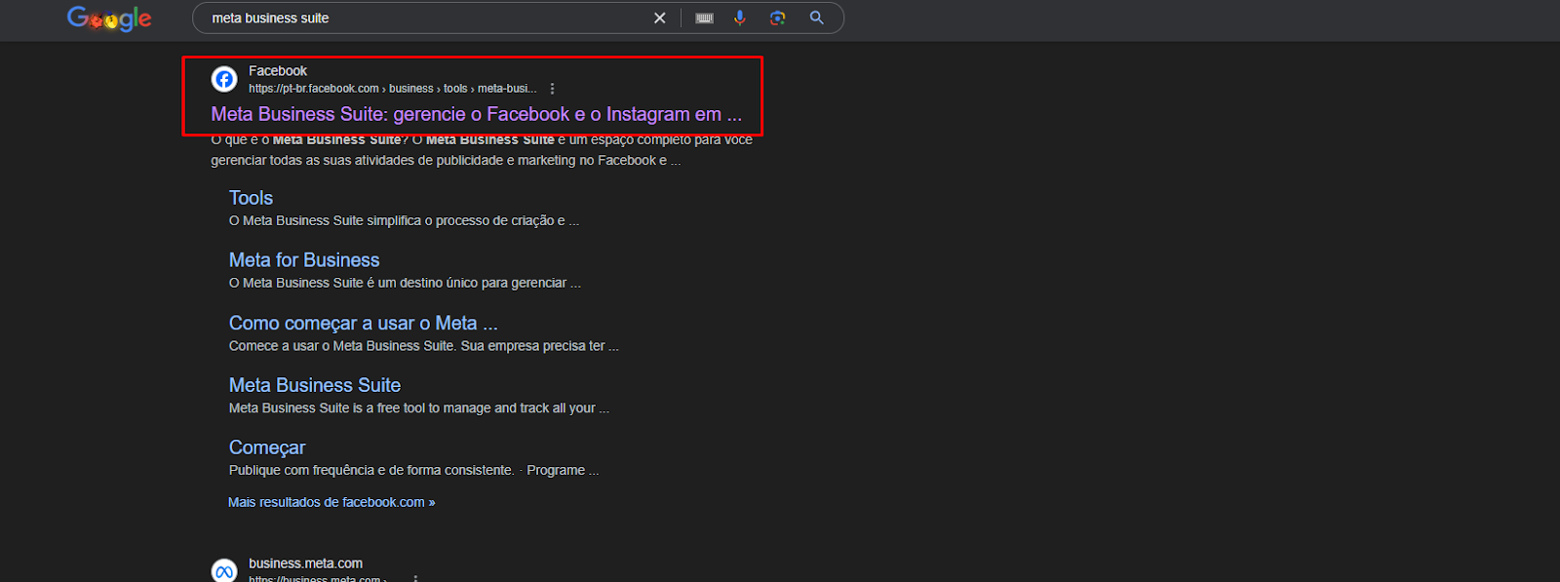Click the Google logo to go home

[109, 19]
